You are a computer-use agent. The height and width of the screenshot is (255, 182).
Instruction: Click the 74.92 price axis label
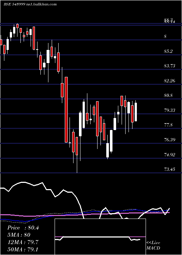170,154
